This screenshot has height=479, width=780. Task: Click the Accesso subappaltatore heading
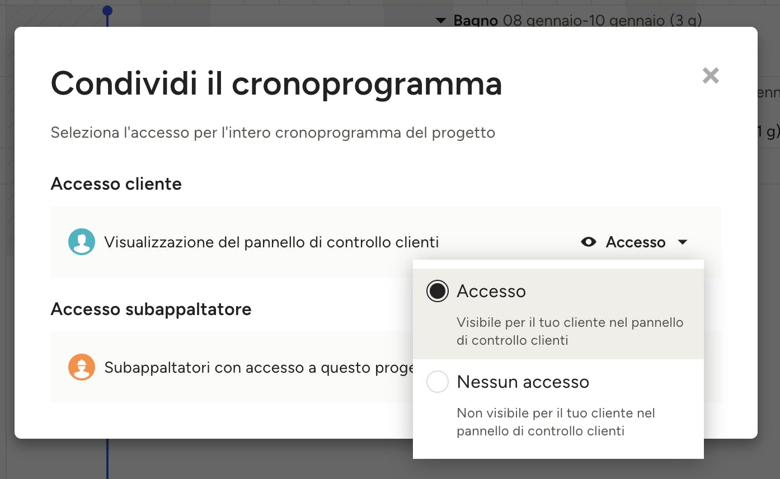151,309
